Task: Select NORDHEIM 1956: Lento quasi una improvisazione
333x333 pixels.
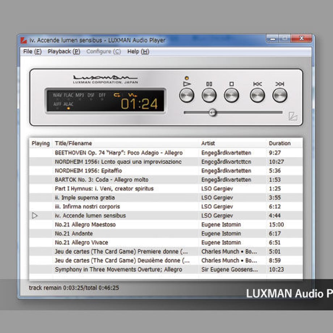Action: pyautogui.click(x=166, y=162)
